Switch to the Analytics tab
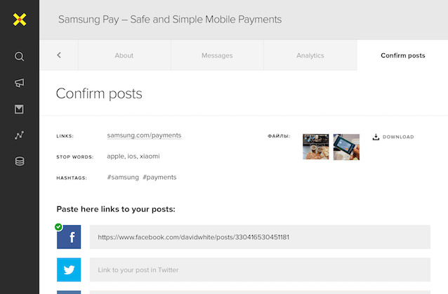This screenshot has width=448, height=294. pos(310,55)
